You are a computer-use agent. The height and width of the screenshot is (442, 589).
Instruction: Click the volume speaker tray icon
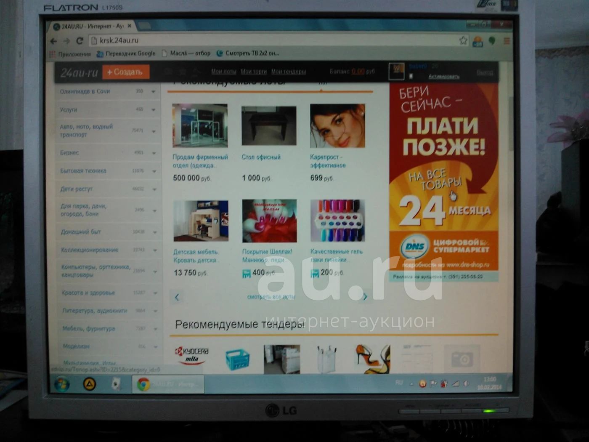tap(466, 383)
